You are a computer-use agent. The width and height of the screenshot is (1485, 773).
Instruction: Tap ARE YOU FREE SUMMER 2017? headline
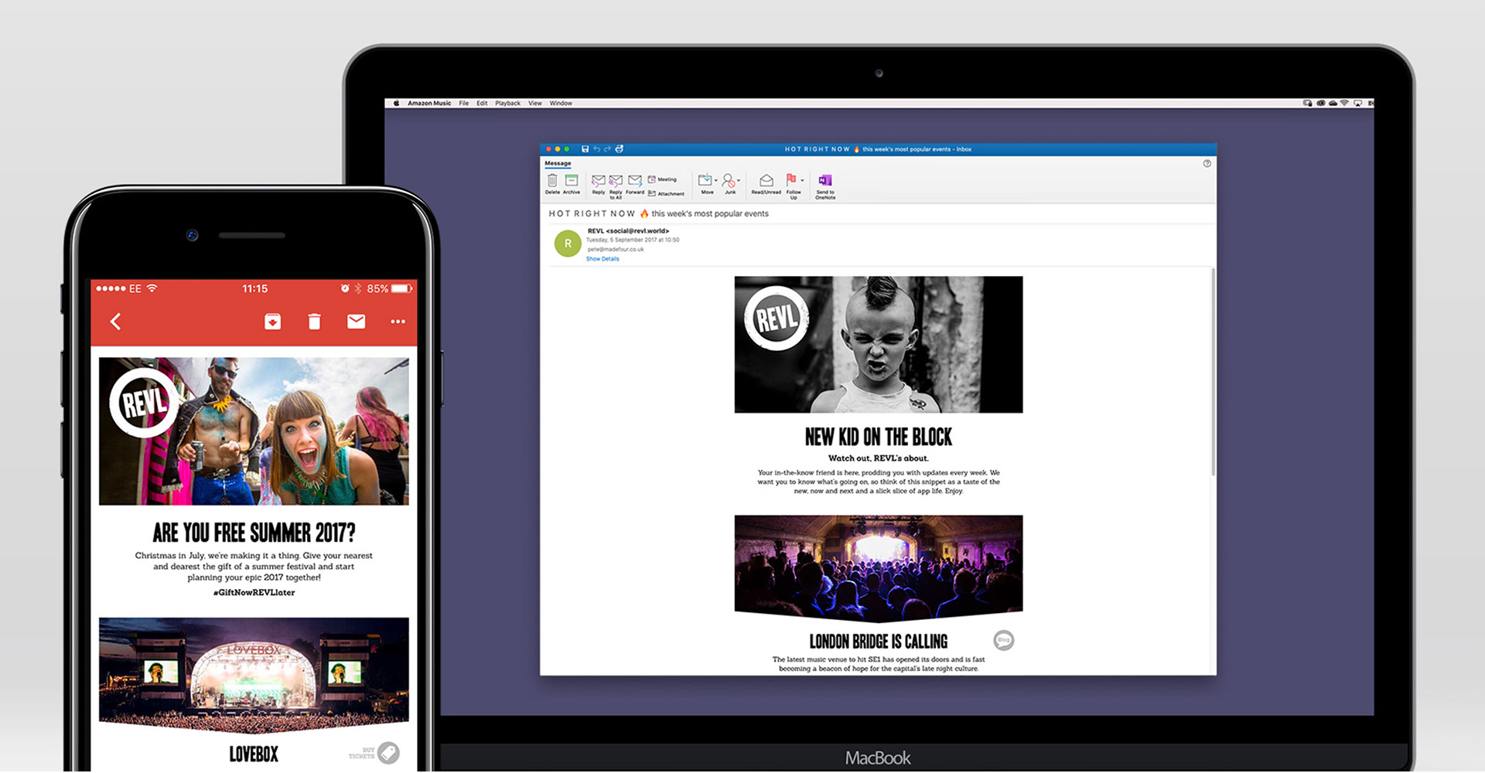(254, 533)
